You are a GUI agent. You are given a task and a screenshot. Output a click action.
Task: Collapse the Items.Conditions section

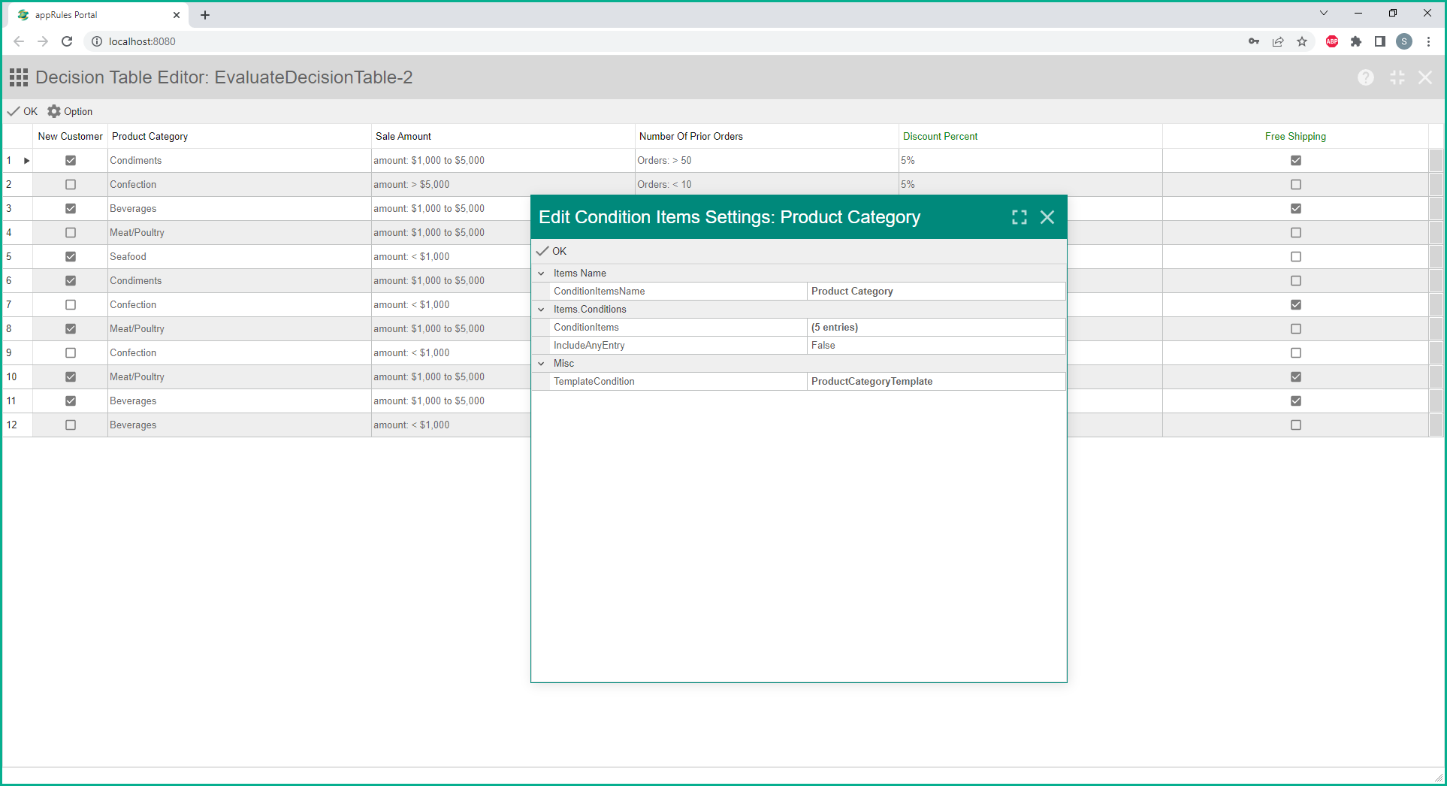[541, 310]
